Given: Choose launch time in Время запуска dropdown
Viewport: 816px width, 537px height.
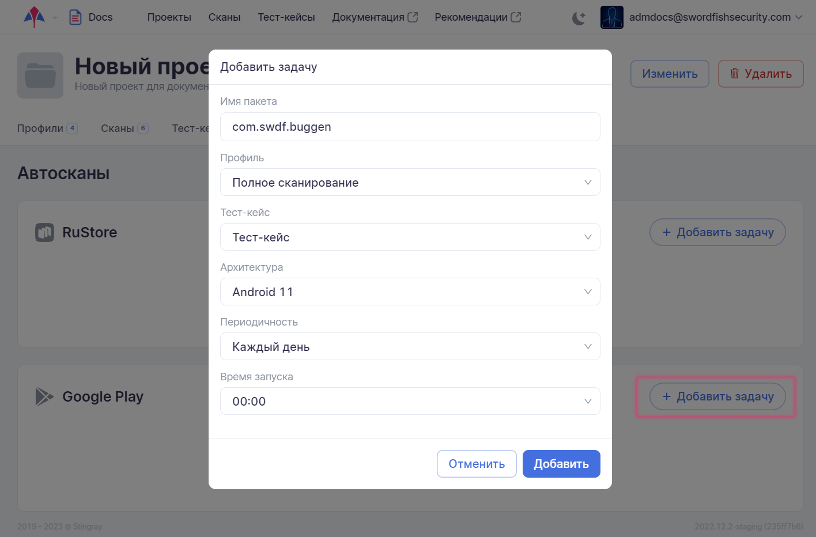Looking at the screenshot, I should coord(410,402).
